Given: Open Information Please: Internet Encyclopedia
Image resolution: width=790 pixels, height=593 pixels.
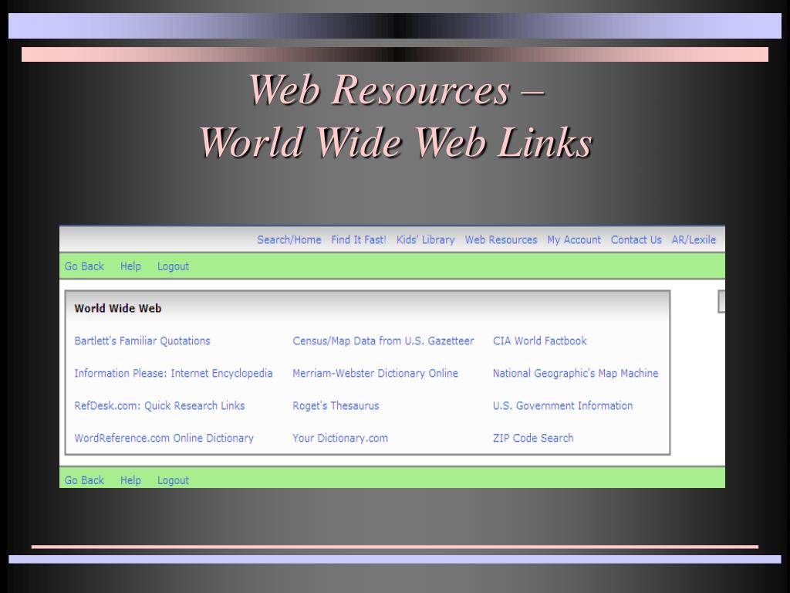Looking at the screenshot, I should tap(174, 373).
